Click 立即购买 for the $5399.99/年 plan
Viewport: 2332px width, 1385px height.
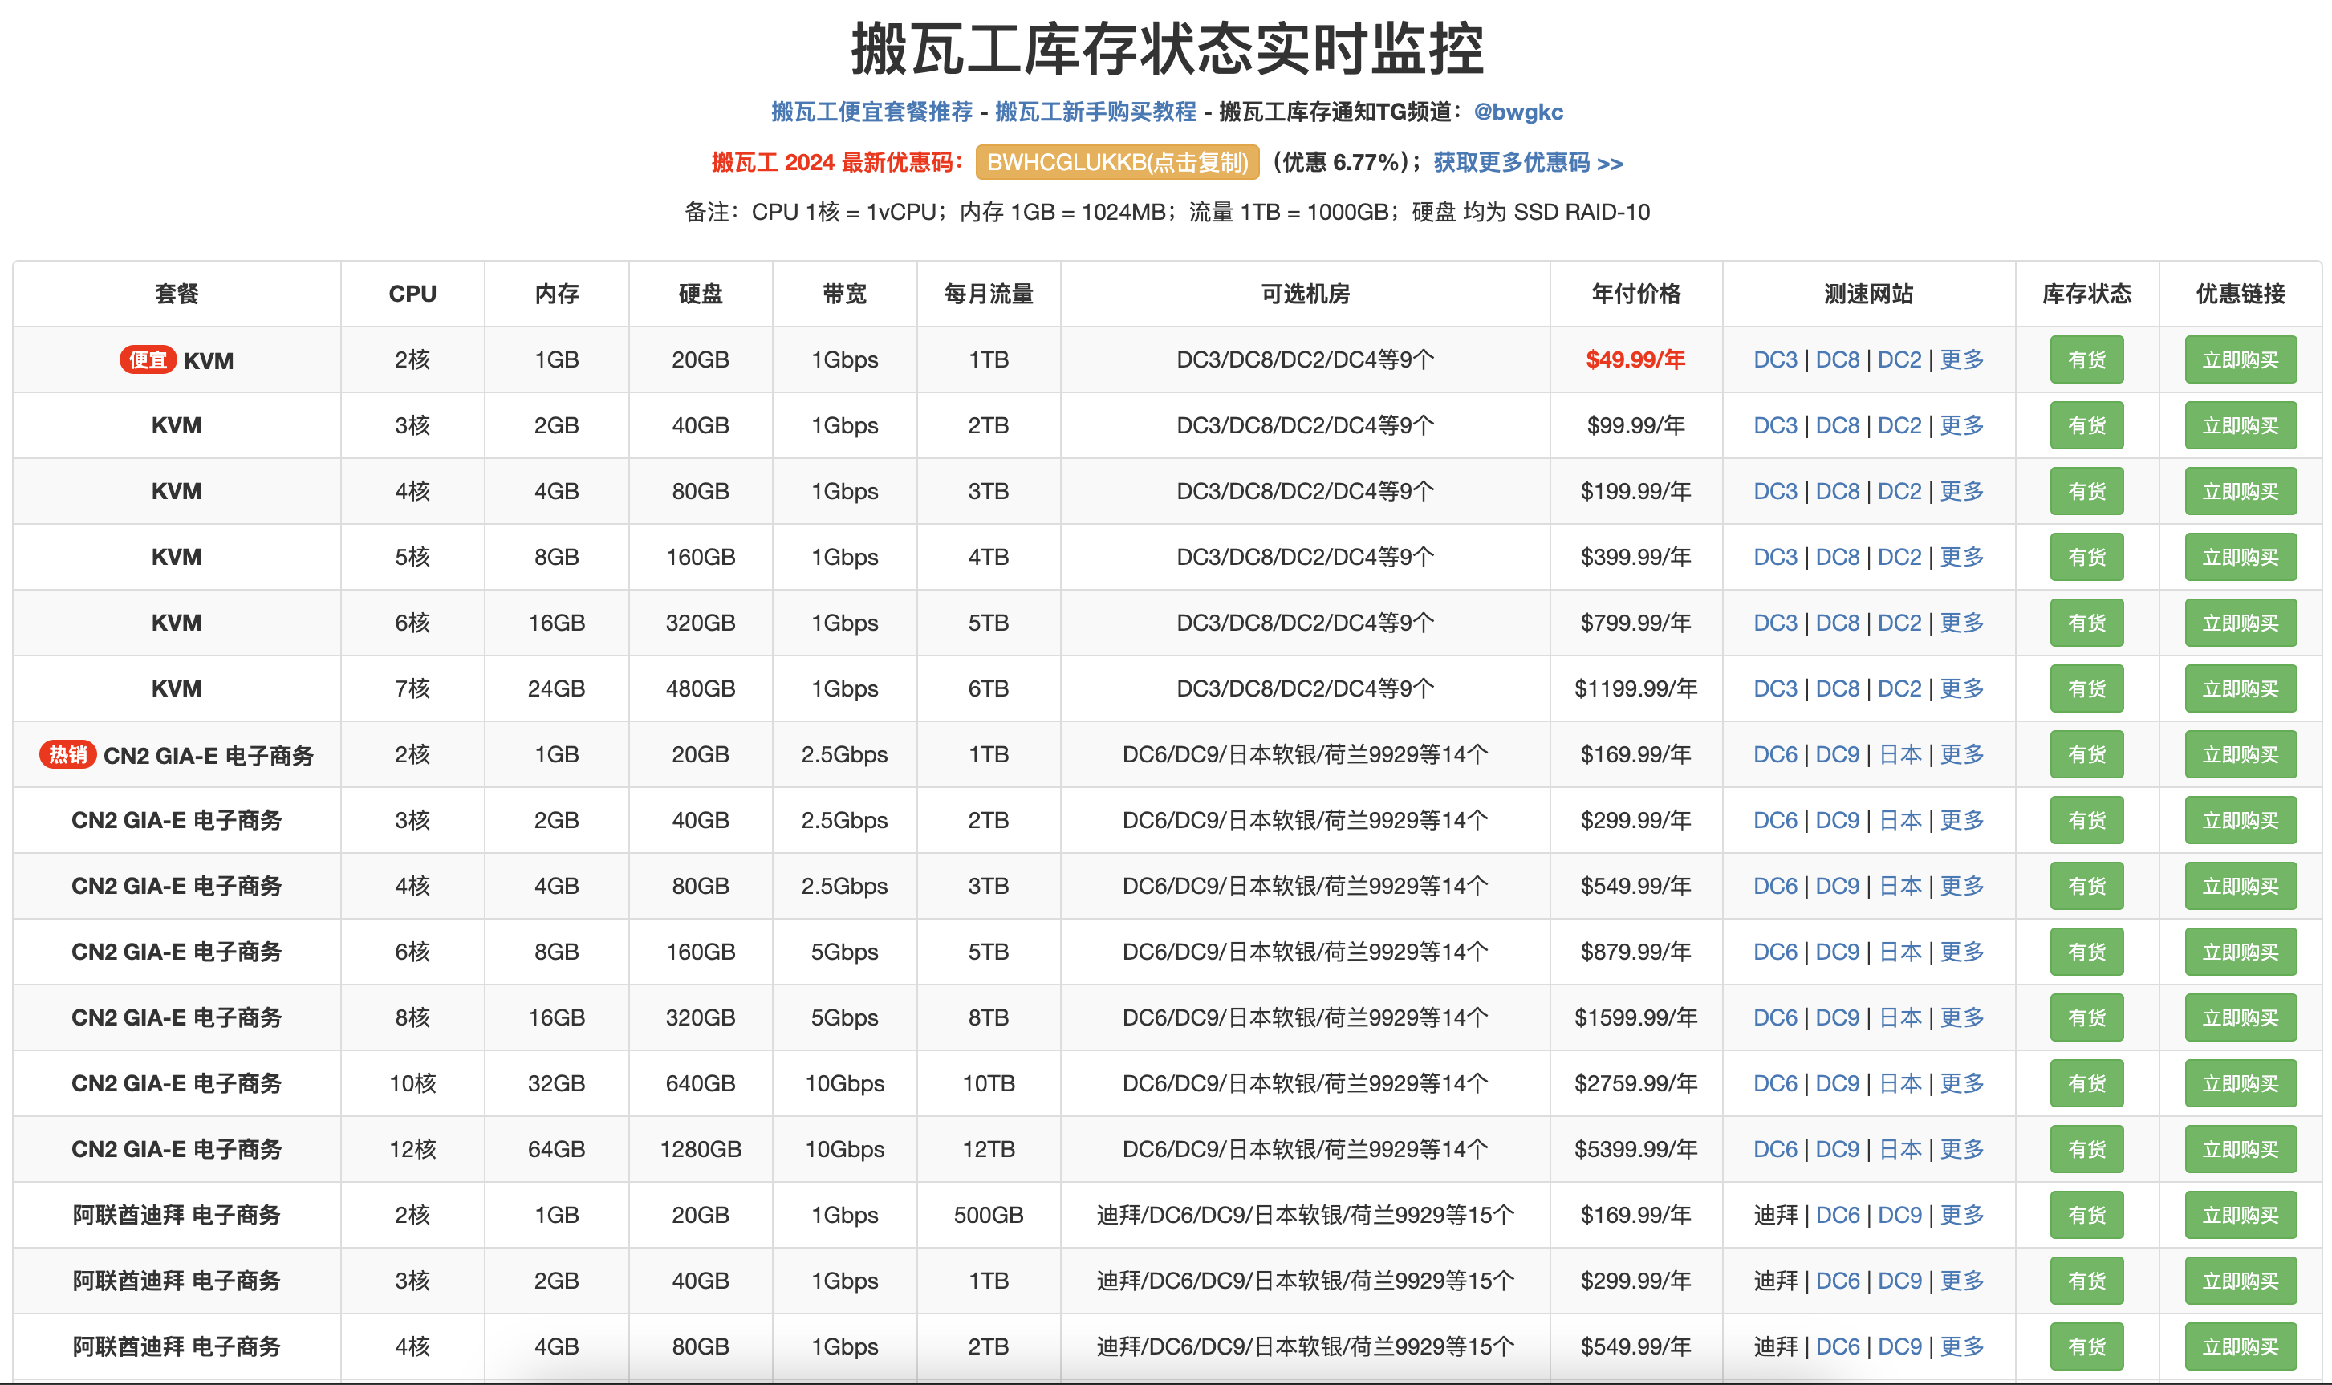(x=2240, y=1149)
